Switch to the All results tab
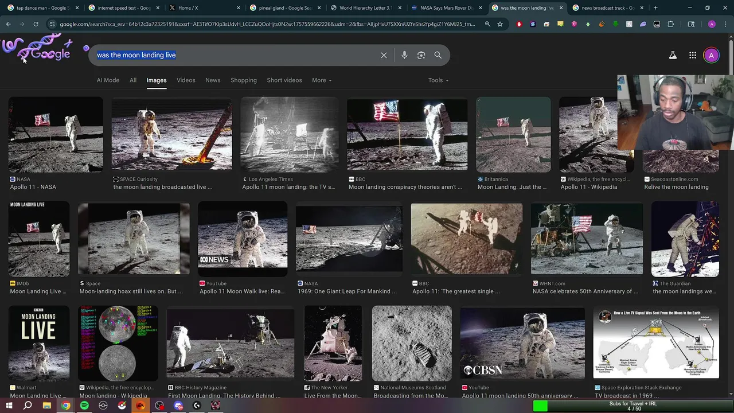Screen dimensions: 734x413 [133, 80]
